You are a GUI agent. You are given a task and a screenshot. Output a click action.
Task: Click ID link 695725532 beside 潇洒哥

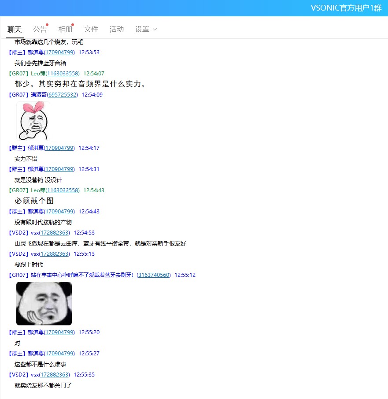pos(62,95)
